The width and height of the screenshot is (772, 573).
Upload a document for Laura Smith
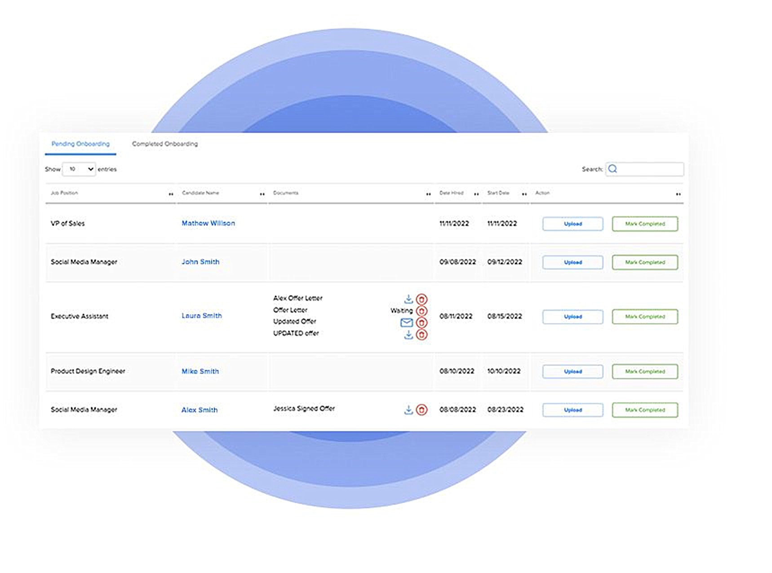573,317
